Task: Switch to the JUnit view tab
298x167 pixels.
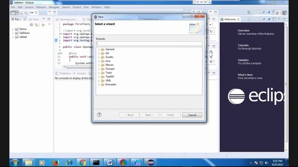Action: (34, 19)
